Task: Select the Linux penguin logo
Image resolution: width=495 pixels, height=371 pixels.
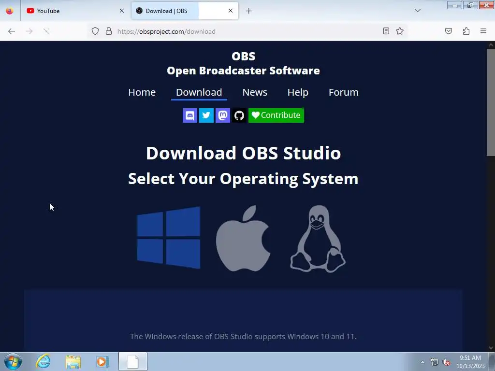Action: 318,239
